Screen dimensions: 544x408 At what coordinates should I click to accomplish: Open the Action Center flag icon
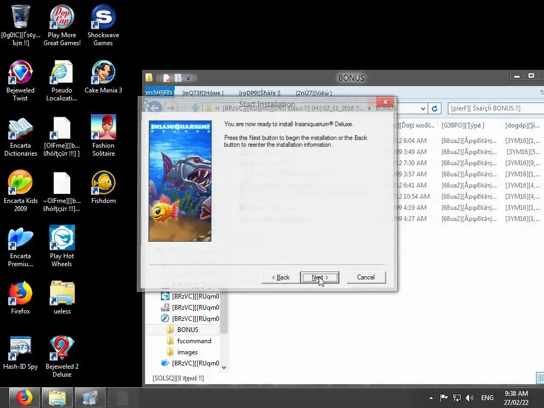coord(444,397)
